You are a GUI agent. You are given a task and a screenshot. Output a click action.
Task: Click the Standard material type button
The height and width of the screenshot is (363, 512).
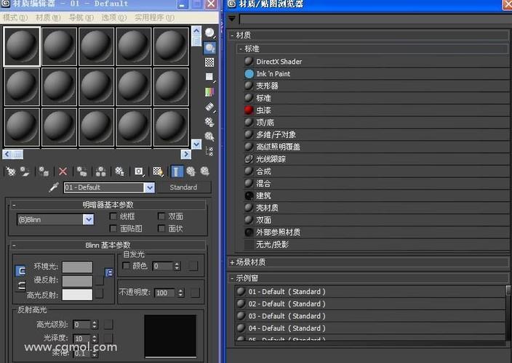183,187
